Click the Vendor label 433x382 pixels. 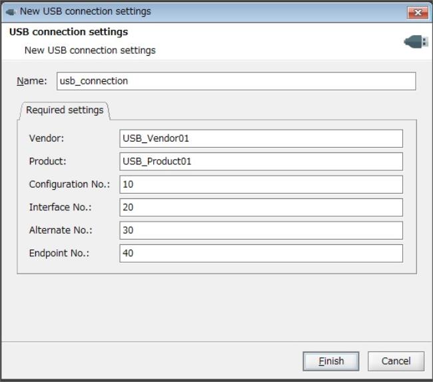pos(47,138)
